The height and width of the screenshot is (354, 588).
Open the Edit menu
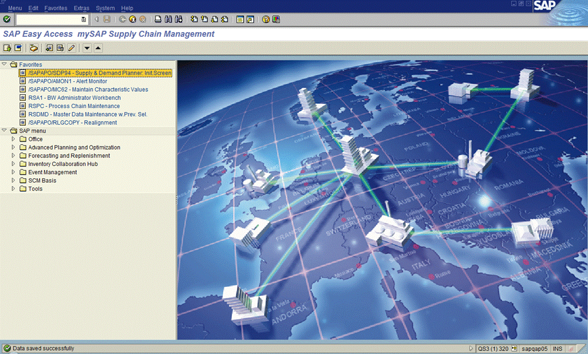coord(33,8)
